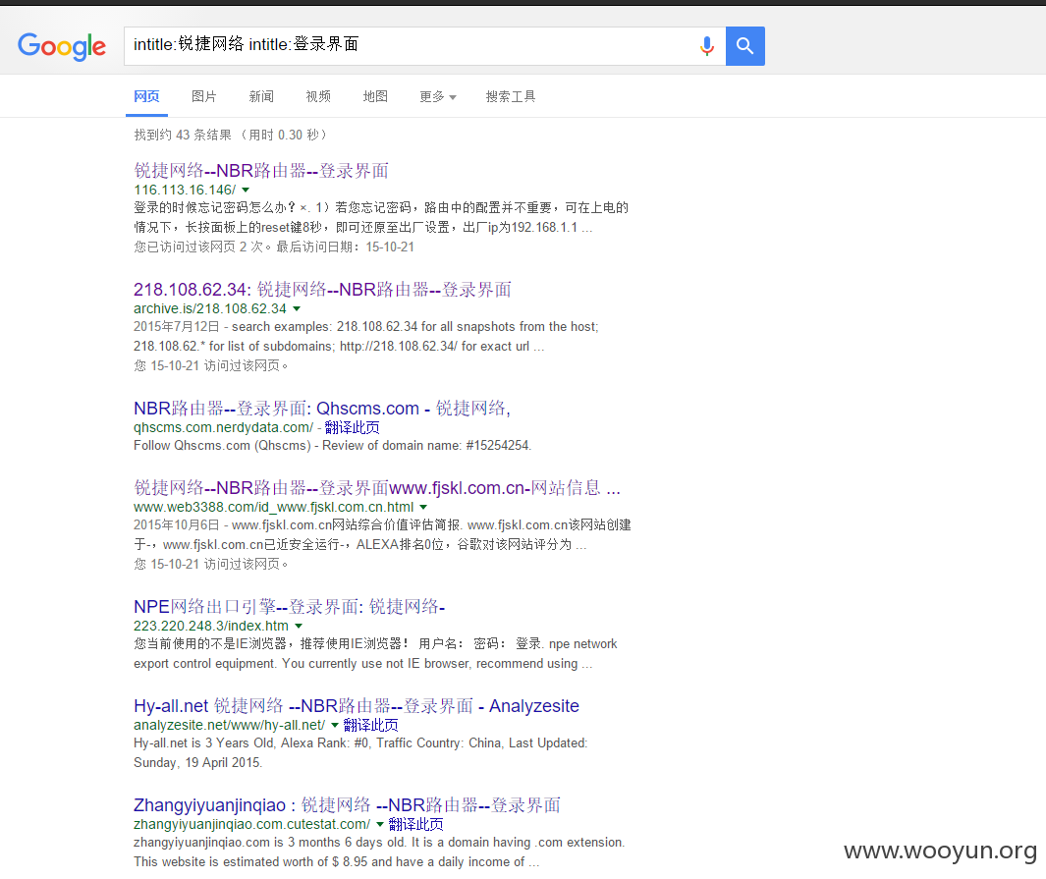
Task: Click the 223.220.248.3/index.htm URL text
Action: 211,627
